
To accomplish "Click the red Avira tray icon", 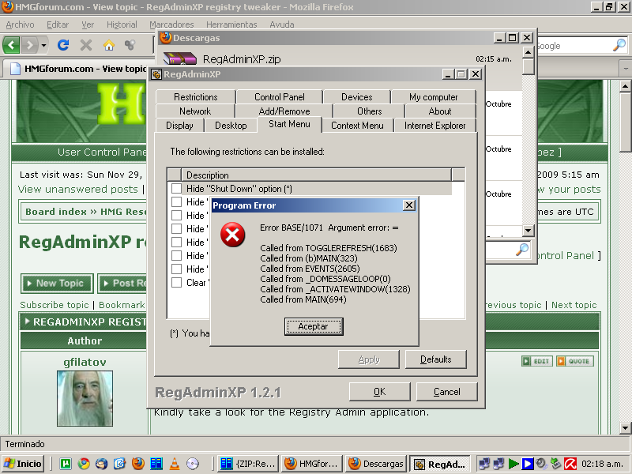I will 570,464.
